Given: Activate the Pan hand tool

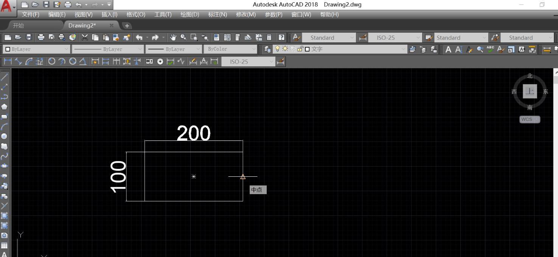Looking at the screenshot, I should [x=173, y=37].
